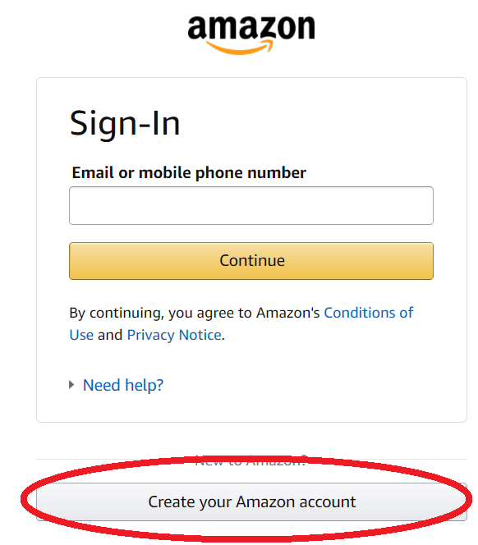Viewport: 478px width, 545px height.
Task: Focus the email or mobile phone number field
Action: (251, 205)
